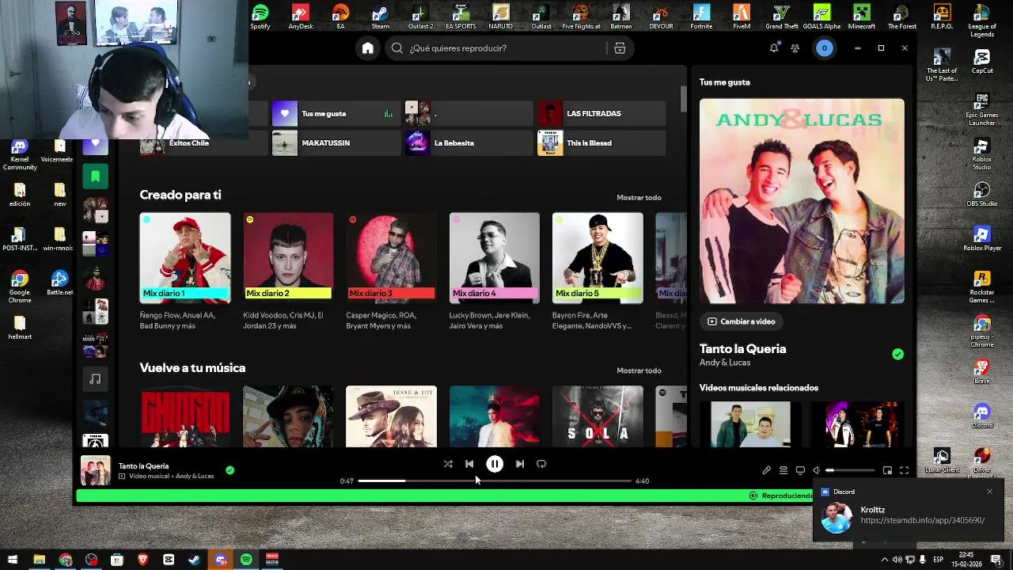Open the green bookmark library item in sidebar

(x=95, y=176)
